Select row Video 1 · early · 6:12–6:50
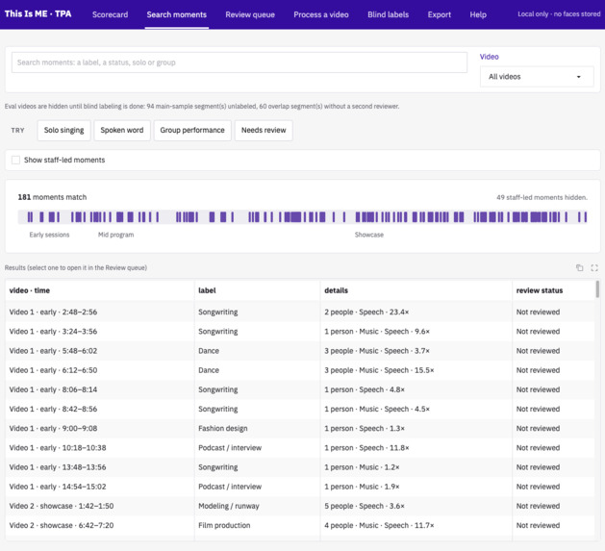605x551 pixels. [x=300, y=370]
